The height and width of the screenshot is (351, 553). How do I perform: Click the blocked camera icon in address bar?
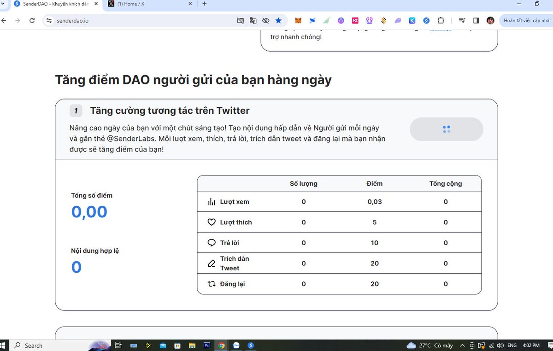240,20
